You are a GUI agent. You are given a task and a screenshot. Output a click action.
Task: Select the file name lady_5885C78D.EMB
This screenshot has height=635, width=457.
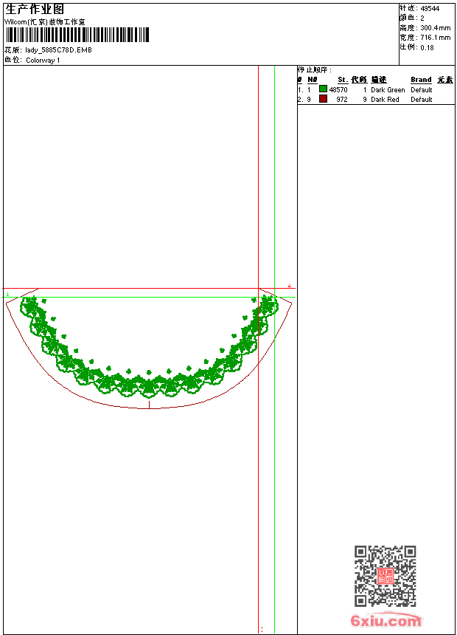59,50
